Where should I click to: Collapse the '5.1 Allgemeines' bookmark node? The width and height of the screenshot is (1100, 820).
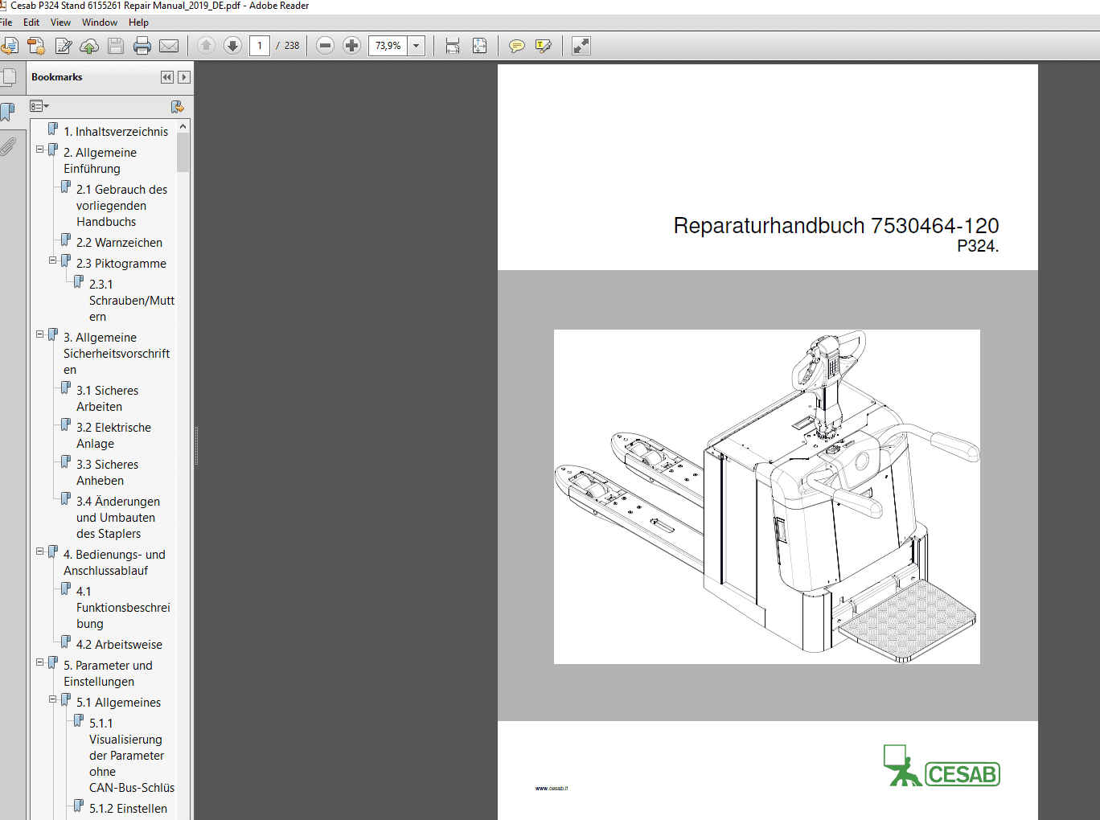tap(53, 699)
